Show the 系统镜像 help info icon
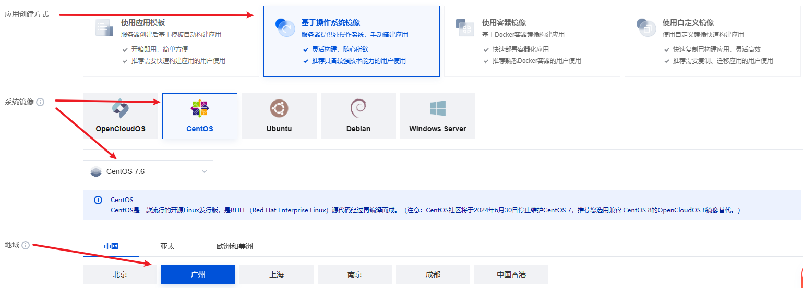803x288 pixels. point(40,102)
